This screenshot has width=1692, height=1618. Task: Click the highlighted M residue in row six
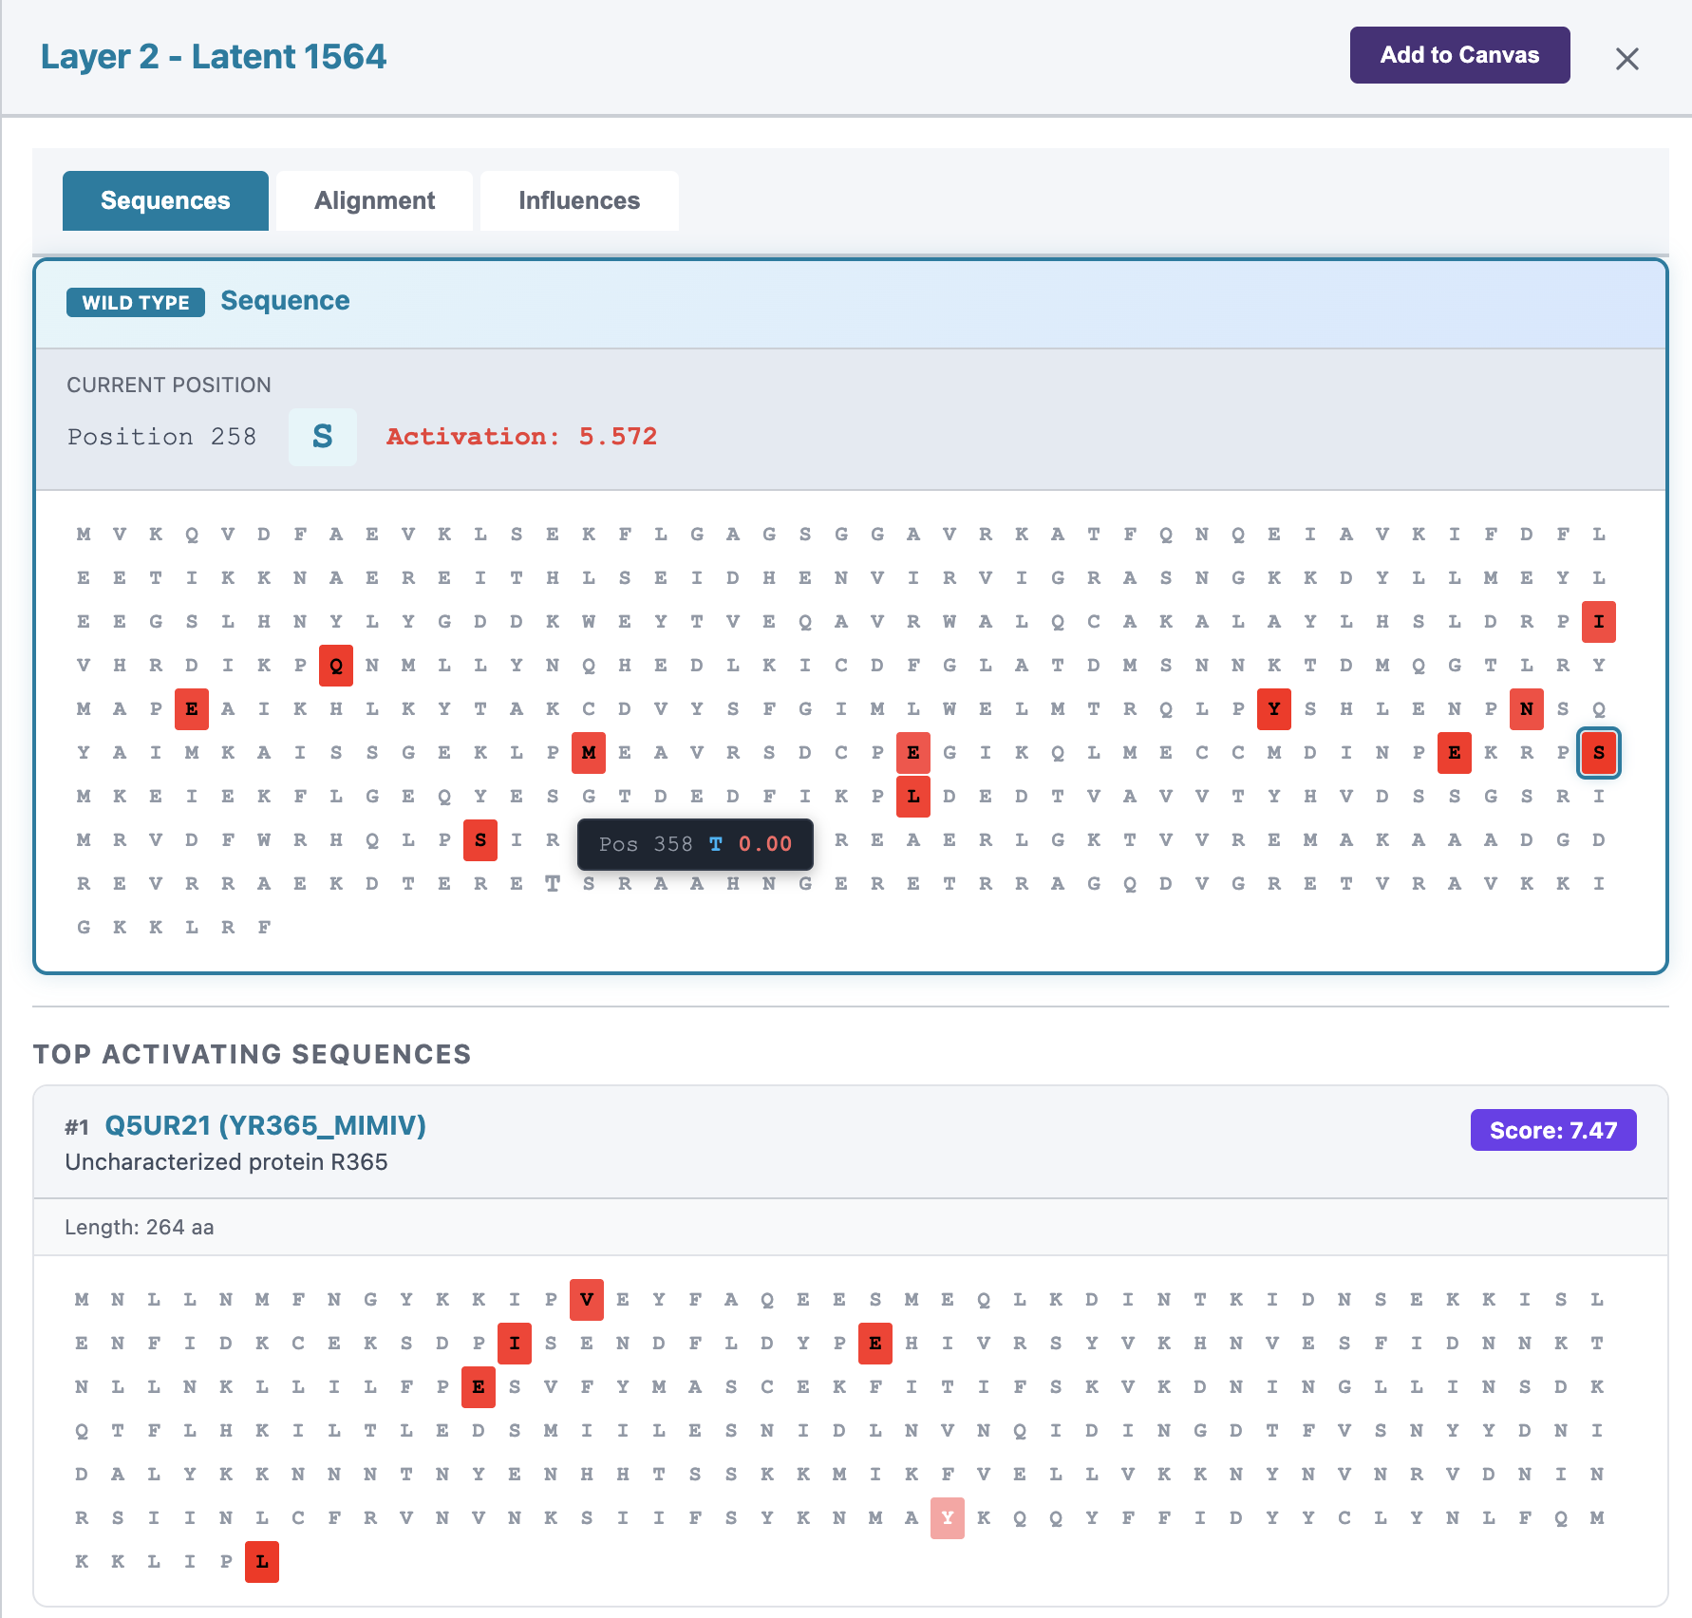[x=589, y=753]
